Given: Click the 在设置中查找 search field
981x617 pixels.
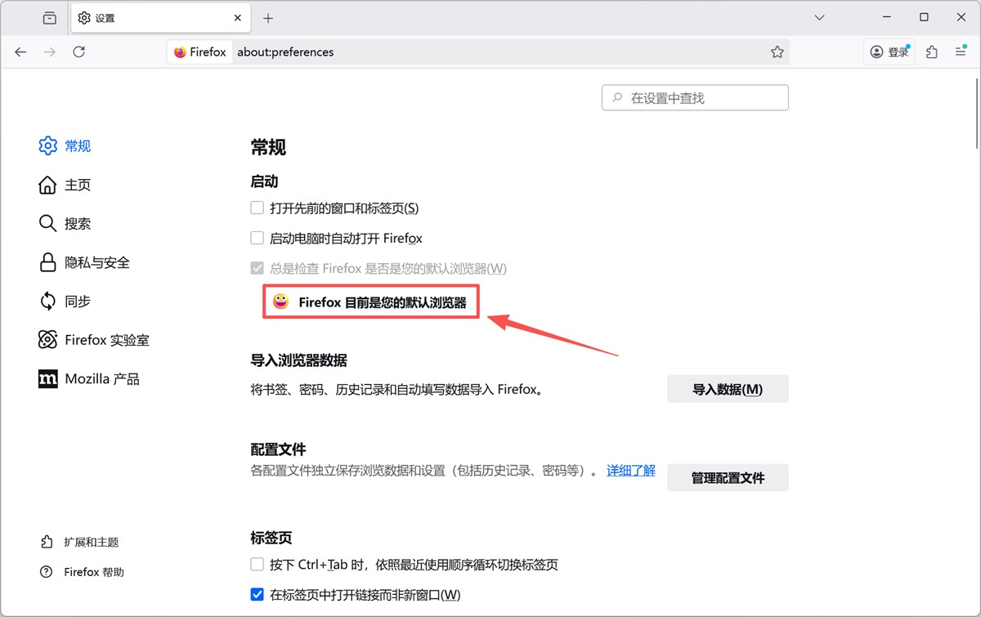Looking at the screenshot, I should pos(694,97).
